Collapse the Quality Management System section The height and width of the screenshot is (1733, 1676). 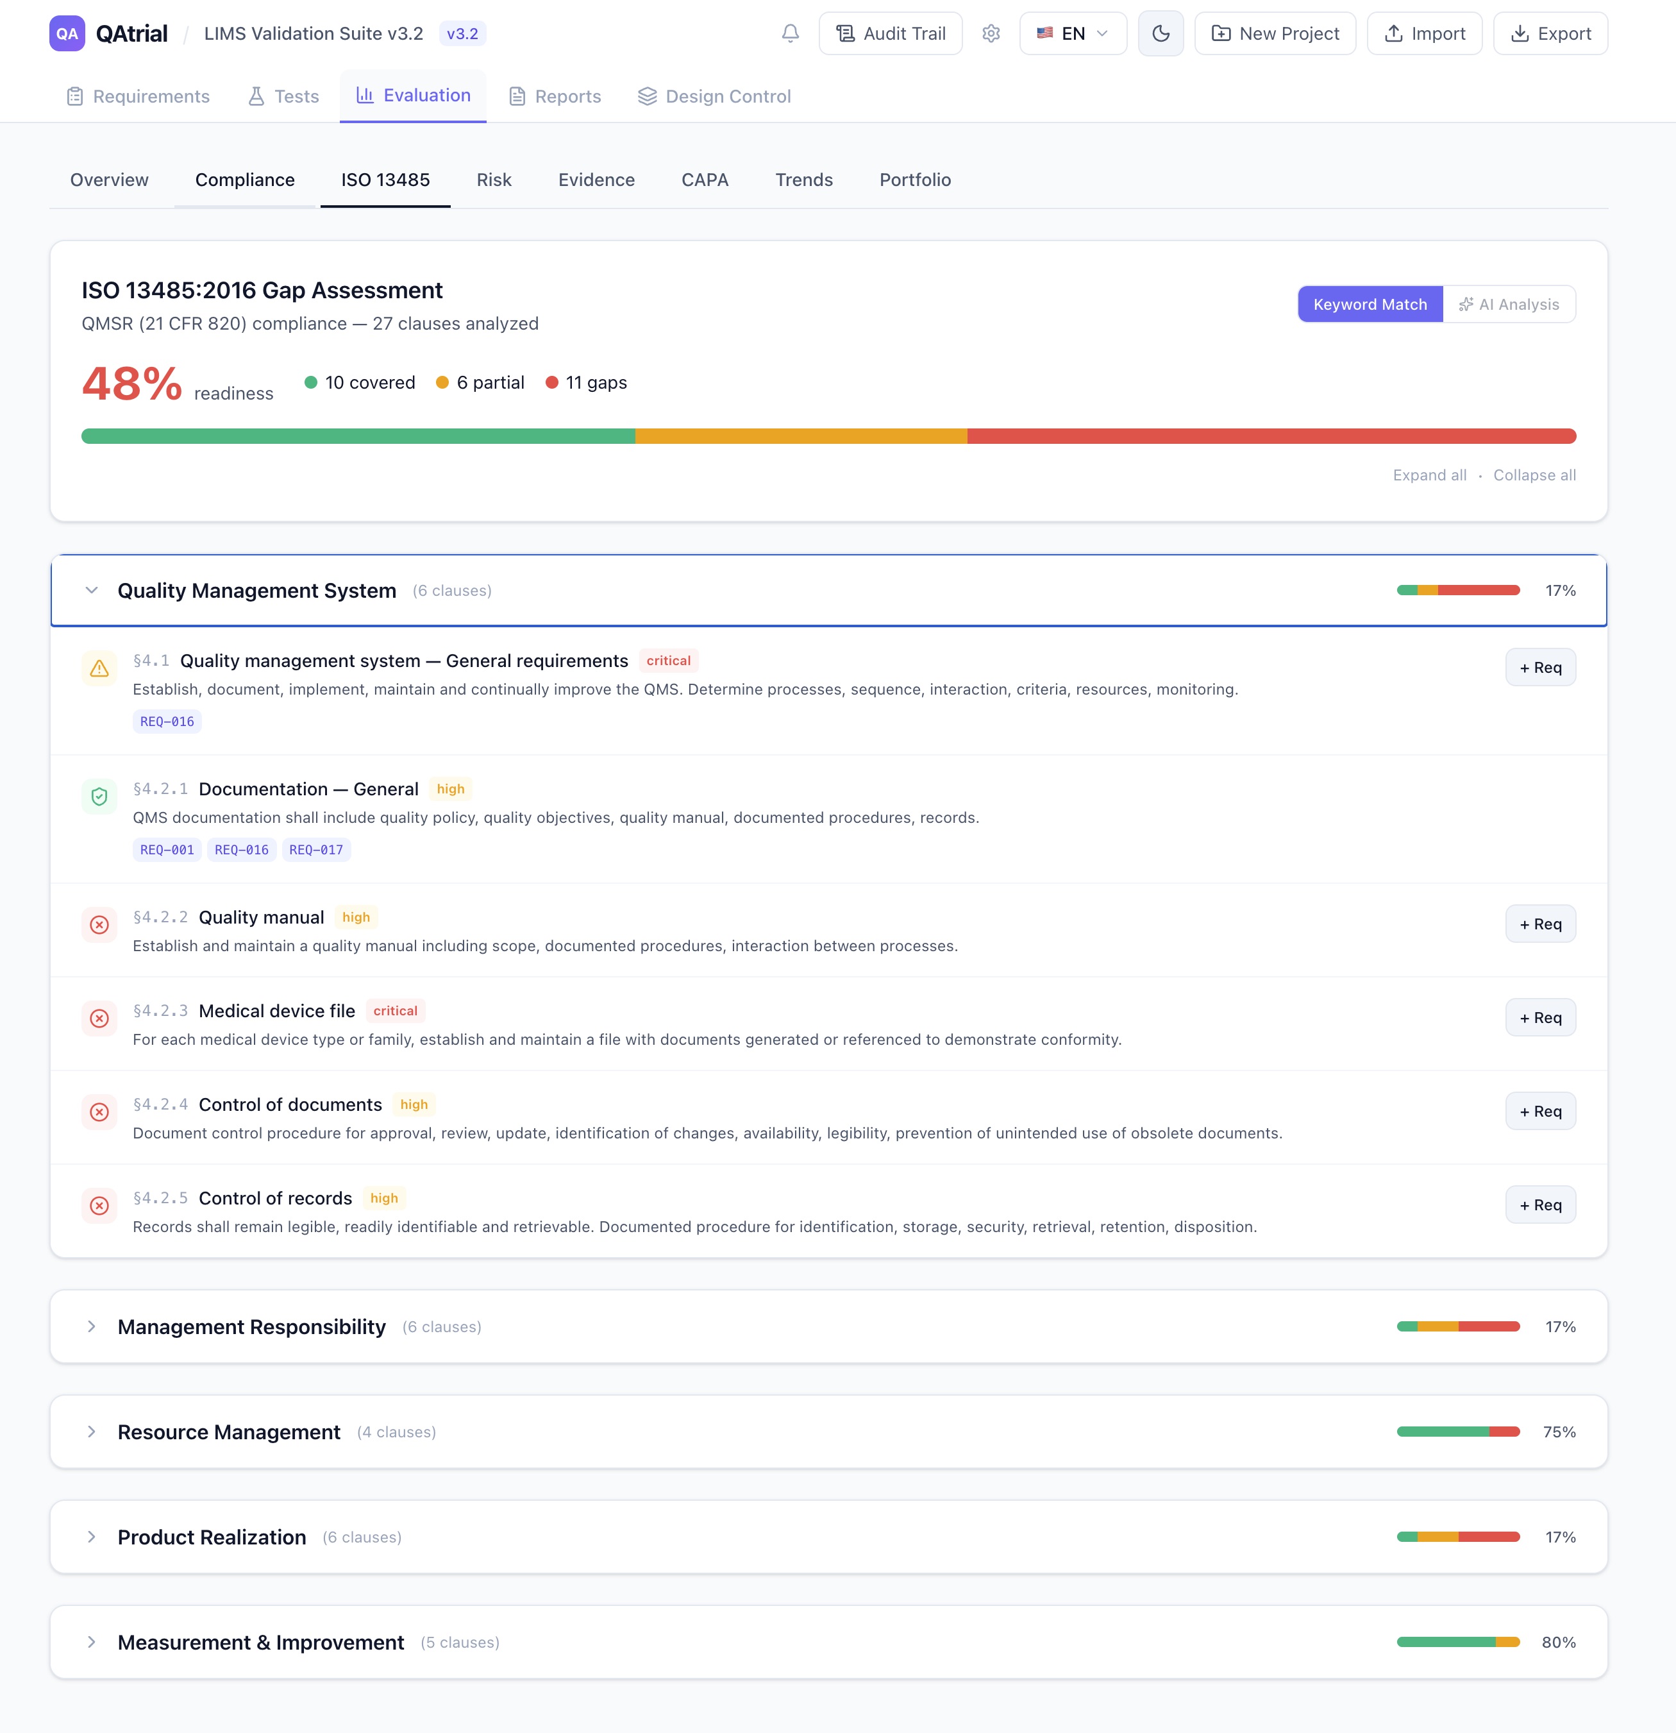(x=92, y=591)
